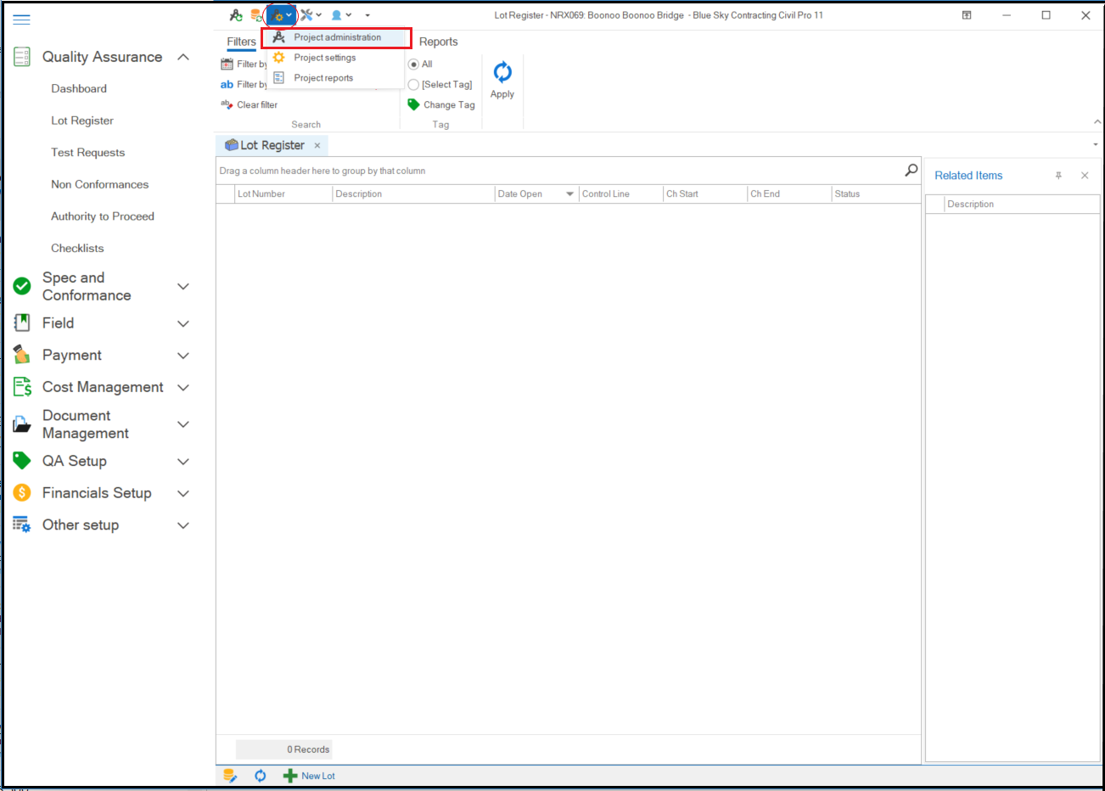
Task: Click the tools wrench icon in toolbar
Action: 307,15
